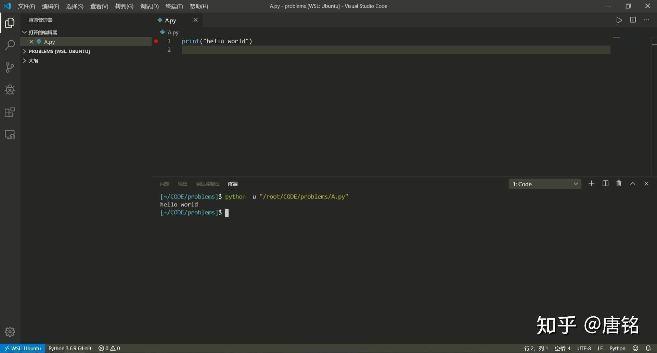Screen dimensions: 657x353
Task: Change indentation setting 空格: 4
Action: pos(562,348)
